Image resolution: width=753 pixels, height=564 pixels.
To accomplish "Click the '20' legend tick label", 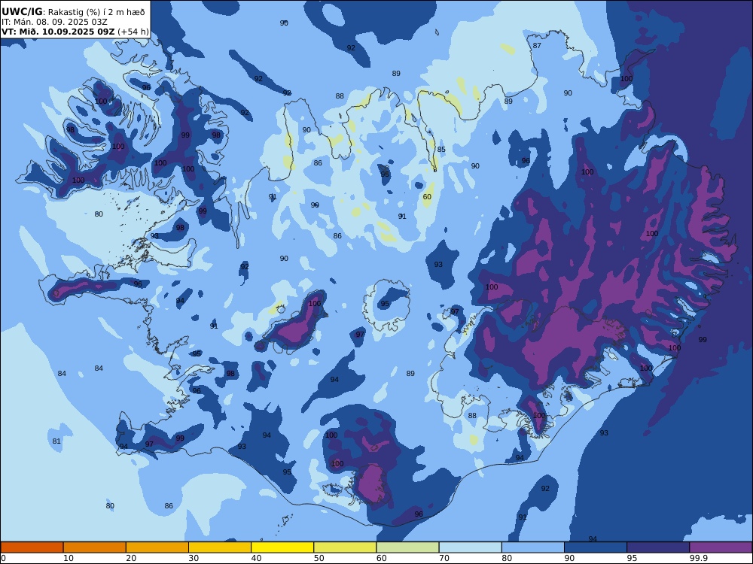I will (x=131, y=558).
